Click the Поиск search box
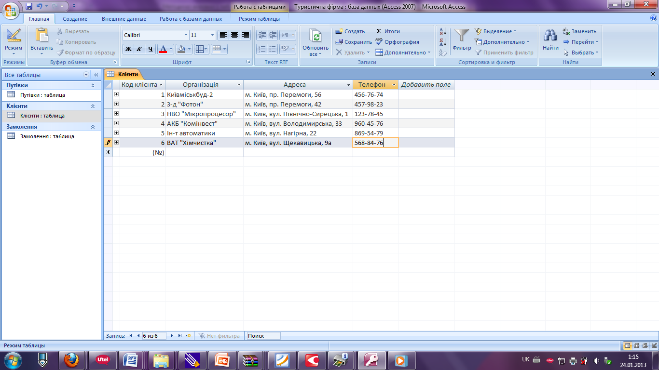This screenshot has height=370, width=659. [263, 336]
